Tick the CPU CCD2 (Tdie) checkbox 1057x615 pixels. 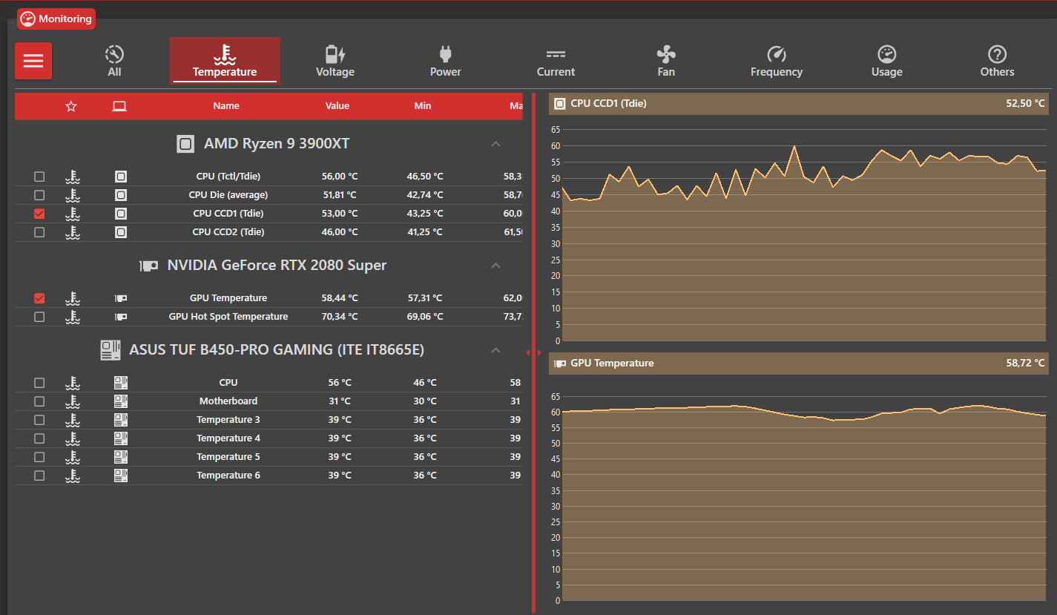coord(39,232)
